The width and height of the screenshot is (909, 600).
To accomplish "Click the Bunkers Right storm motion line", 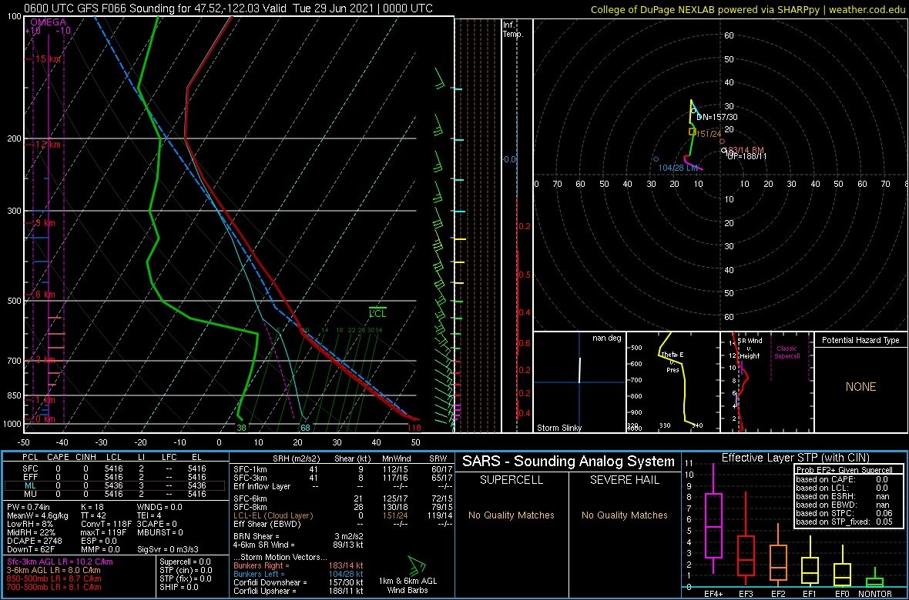I will coord(297,565).
